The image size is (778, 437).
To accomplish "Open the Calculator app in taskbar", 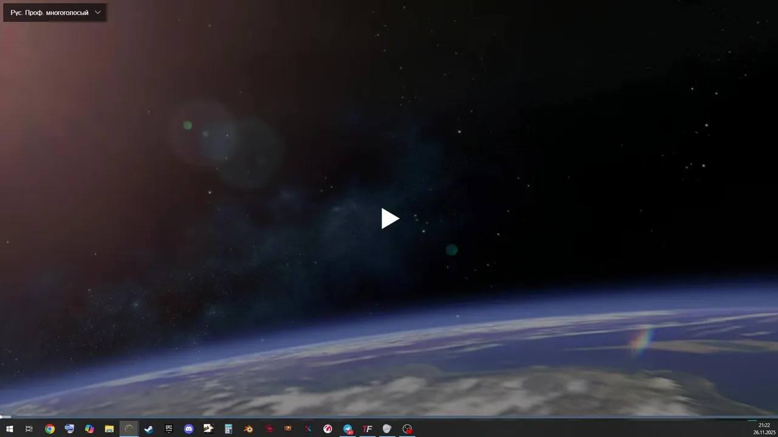I will click(x=229, y=429).
